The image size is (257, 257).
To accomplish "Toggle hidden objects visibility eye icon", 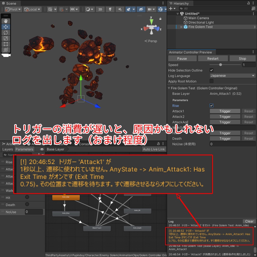I will (x=141, y=9).
